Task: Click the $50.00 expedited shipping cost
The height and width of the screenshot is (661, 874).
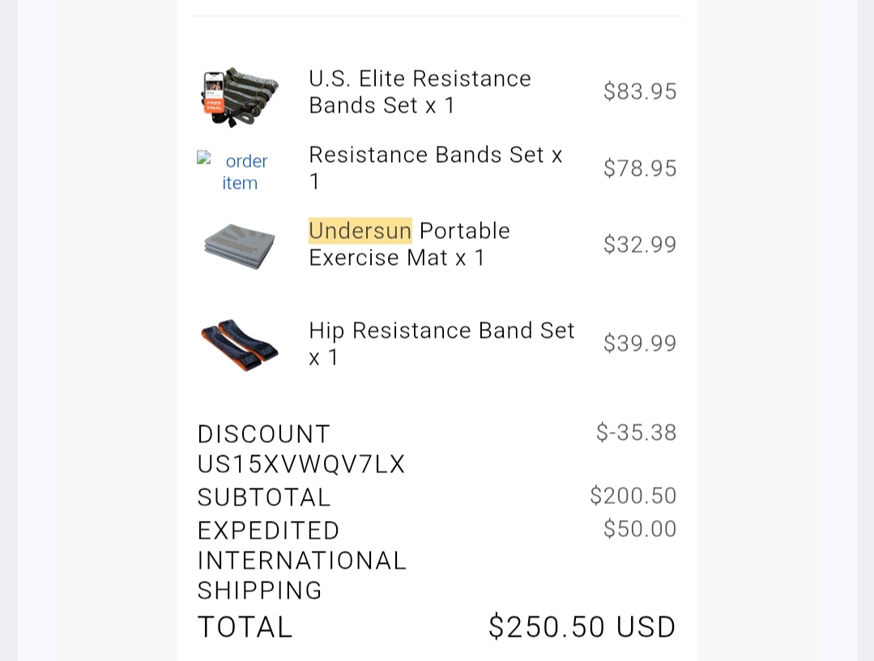Action: (x=640, y=529)
